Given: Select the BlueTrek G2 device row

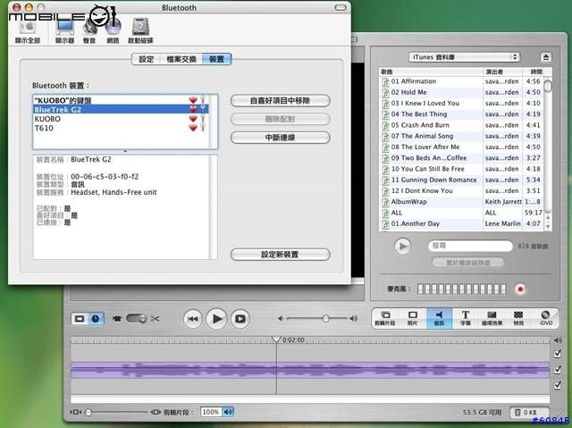Looking at the screenshot, I should pyautogui.click(x=122, y=109).
